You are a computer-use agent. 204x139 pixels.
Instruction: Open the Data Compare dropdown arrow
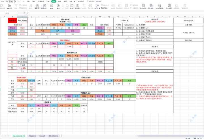click(46, 8)
